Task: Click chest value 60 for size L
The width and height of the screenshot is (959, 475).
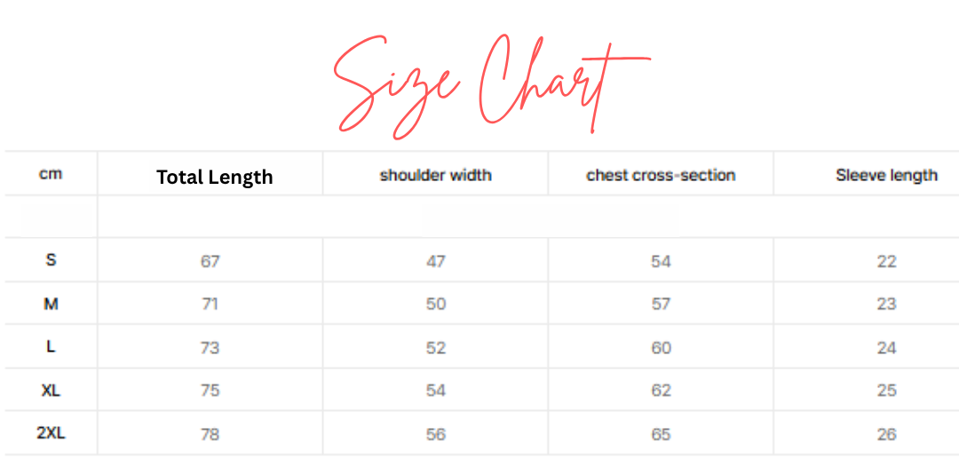Action: point(662,348)
